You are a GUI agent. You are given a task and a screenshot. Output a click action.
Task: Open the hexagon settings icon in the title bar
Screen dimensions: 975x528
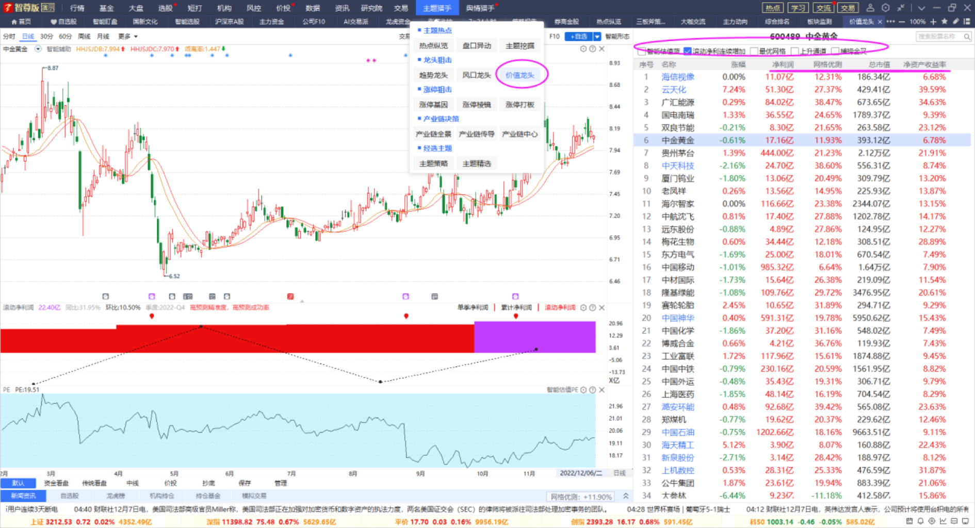point(886,8)
